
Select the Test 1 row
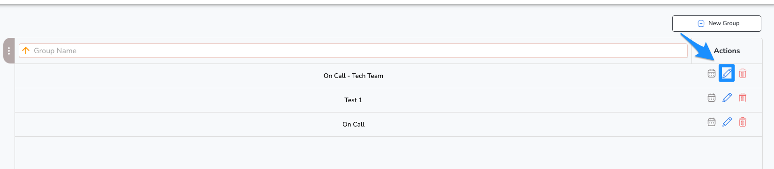[388, 100]
